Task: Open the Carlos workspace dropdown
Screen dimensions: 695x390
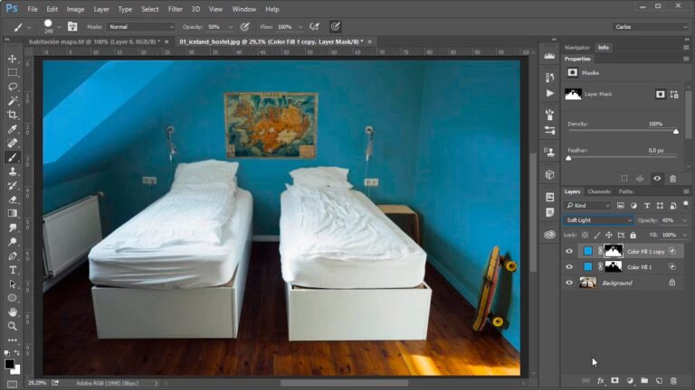Action: pos(651,27)
